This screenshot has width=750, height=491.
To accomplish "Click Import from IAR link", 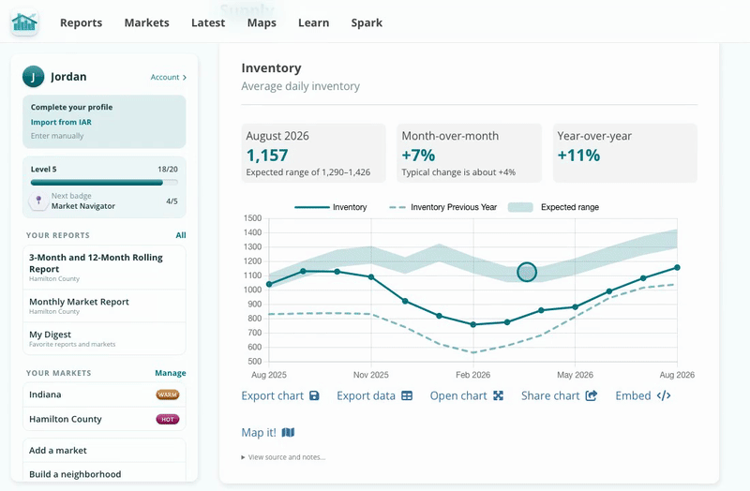I will pyautogui.click(x=61, y=122).
